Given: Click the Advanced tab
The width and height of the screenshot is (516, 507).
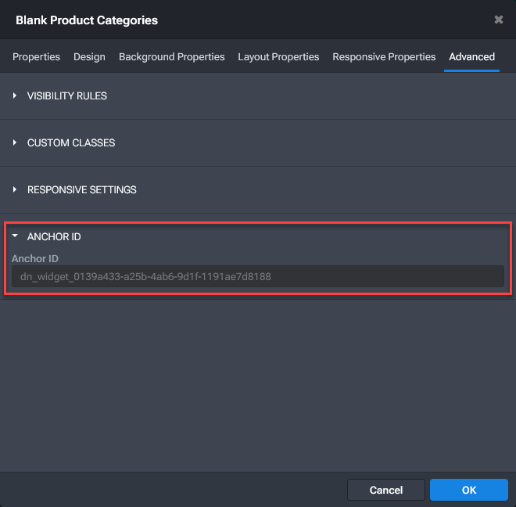Looking at the screenshot, I should tap(471, 57).
